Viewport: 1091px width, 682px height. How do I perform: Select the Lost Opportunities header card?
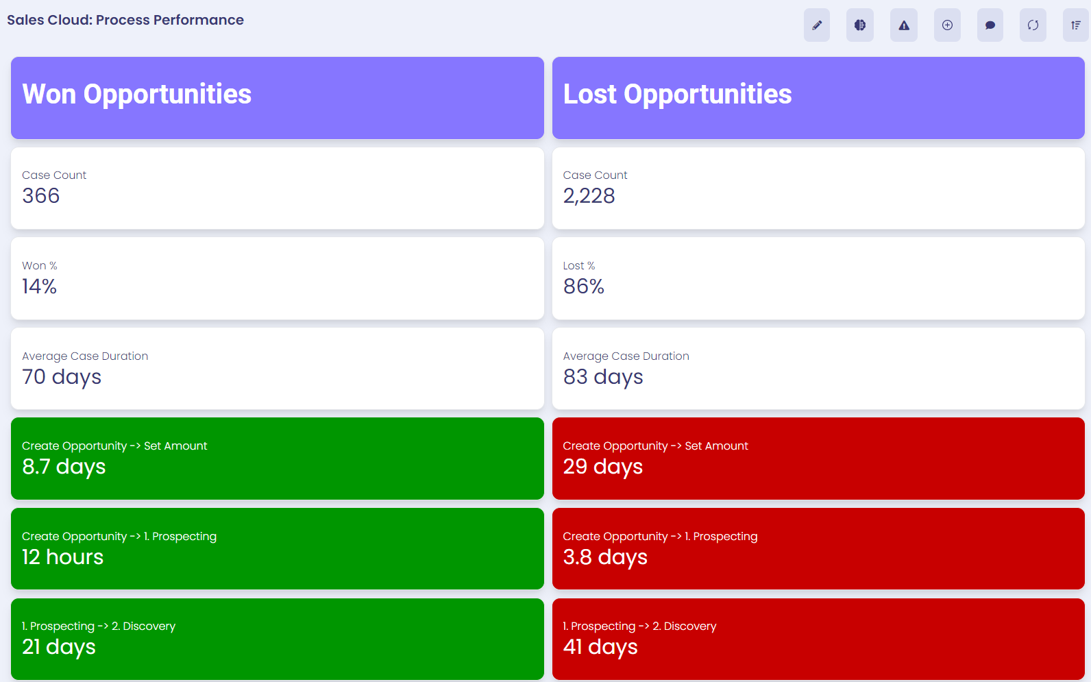click(818, 98)
